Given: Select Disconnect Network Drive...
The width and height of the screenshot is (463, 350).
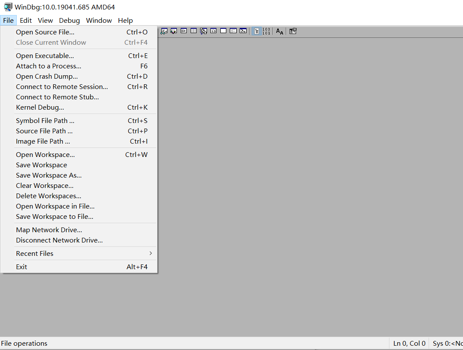Looking at the screenshot, I should point(79,240).
